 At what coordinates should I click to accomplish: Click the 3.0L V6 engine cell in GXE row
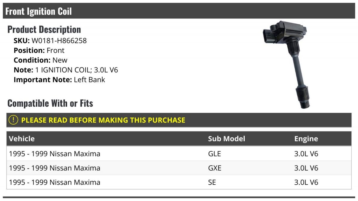(x=306, y=168)
